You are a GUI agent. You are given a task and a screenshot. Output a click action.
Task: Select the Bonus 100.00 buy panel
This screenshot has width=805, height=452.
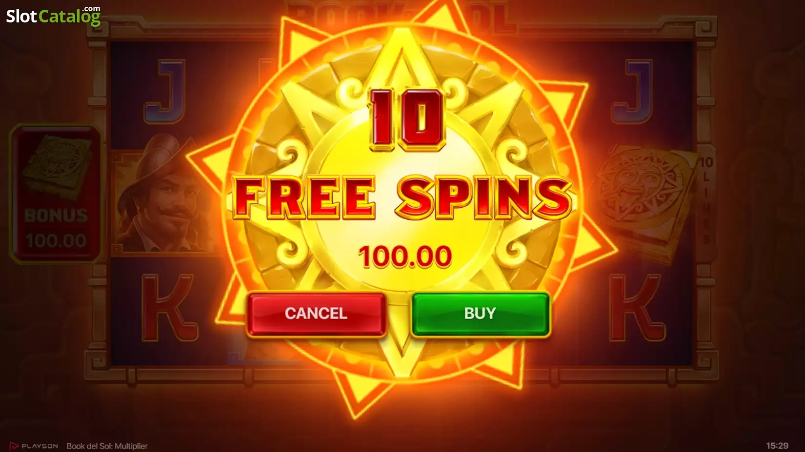[55, 194]
